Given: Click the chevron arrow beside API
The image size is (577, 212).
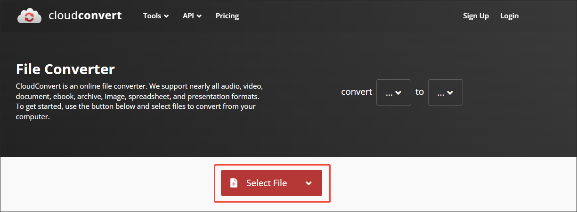Looking at the screenshot, I should coord(199,16).
